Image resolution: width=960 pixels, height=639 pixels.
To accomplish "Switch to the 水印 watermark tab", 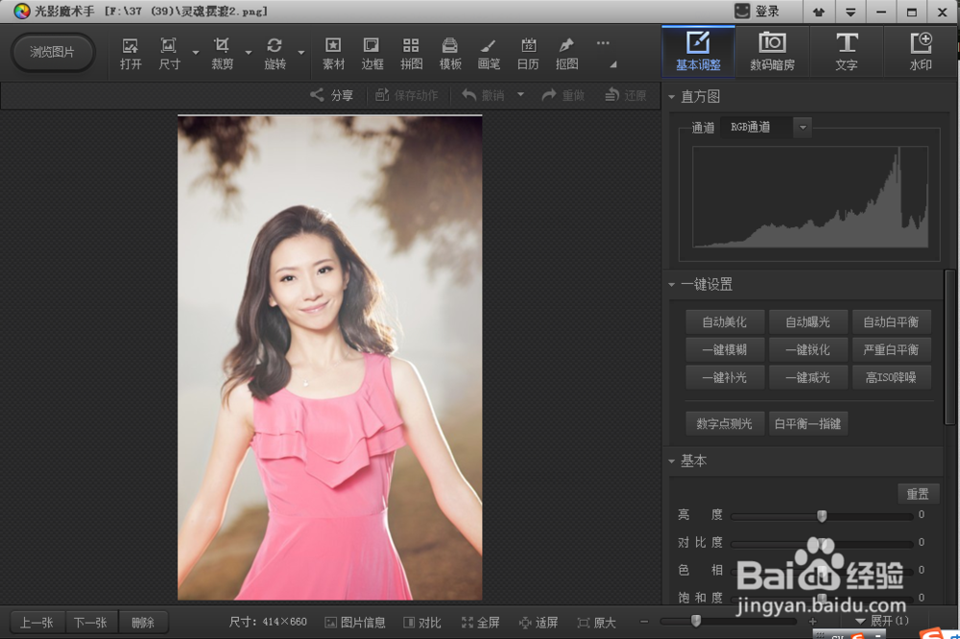I will pos(921,52).
